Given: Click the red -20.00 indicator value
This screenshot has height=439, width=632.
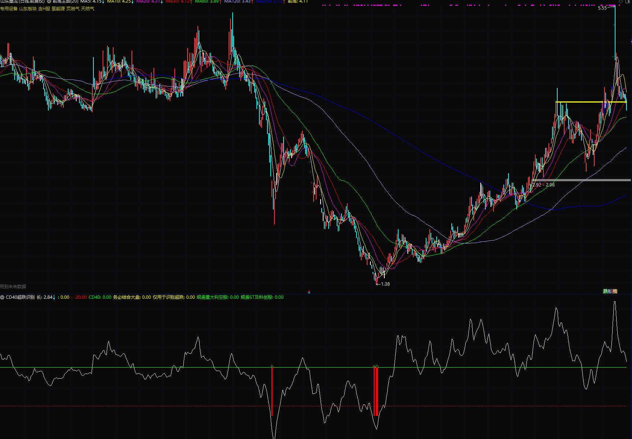Looking at the screenshot, I should point(80,297).
